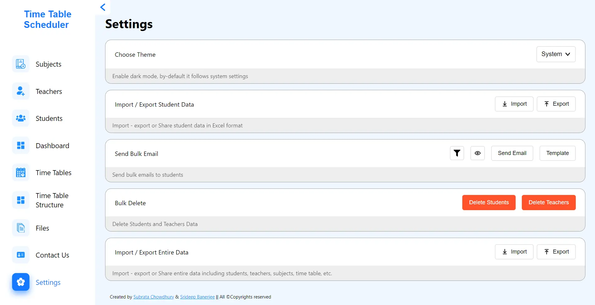Click the Teachers add-person icon
595x305 pixels.
(21, 91)
